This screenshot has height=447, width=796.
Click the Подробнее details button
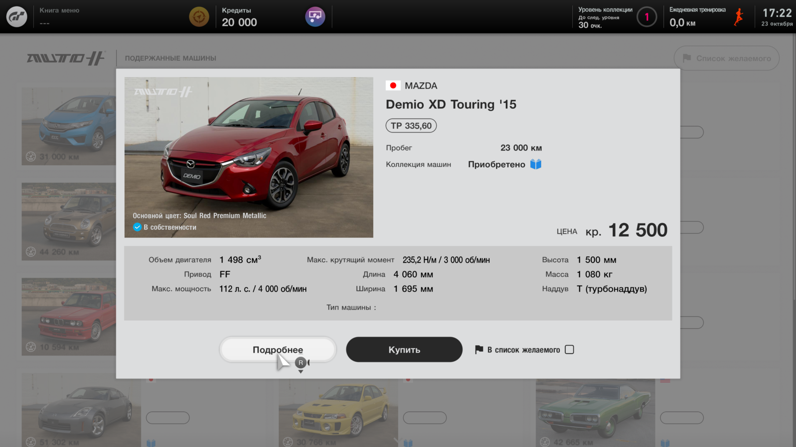click(278, 350)
